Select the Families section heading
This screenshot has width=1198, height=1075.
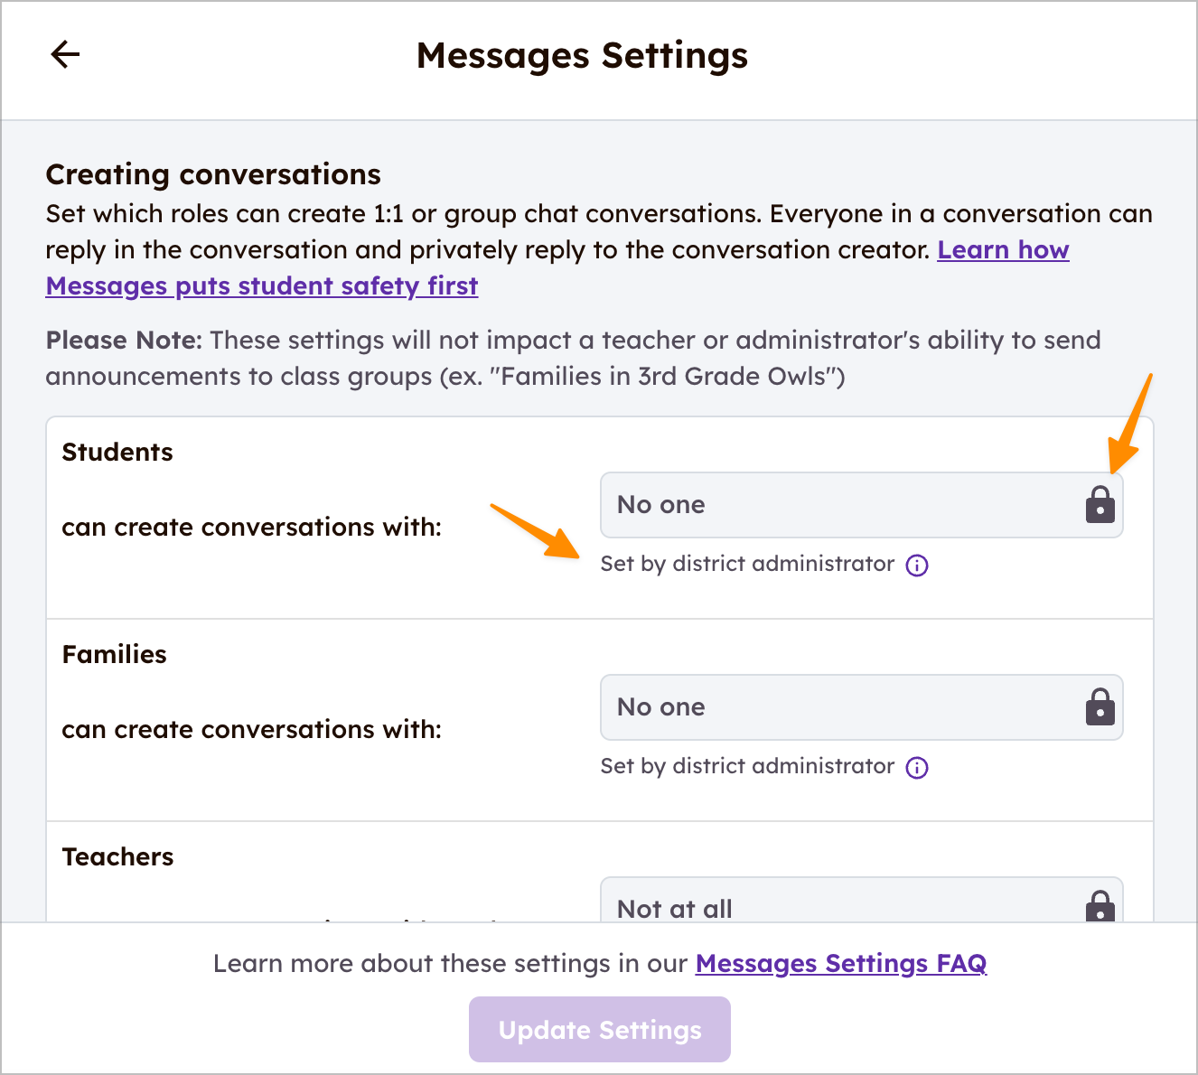coord(115,655)
